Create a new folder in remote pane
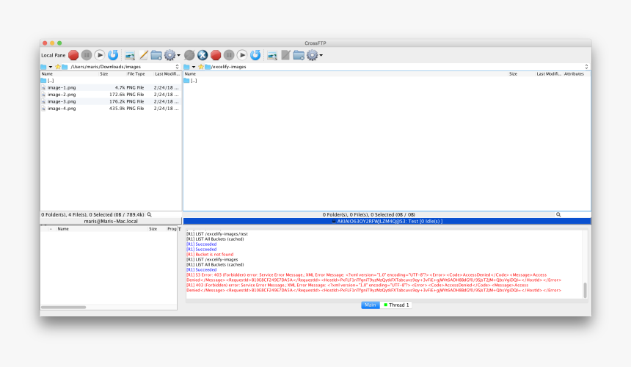Image resolution: width=631 pixels, height=367 pixels. [299, 55]
